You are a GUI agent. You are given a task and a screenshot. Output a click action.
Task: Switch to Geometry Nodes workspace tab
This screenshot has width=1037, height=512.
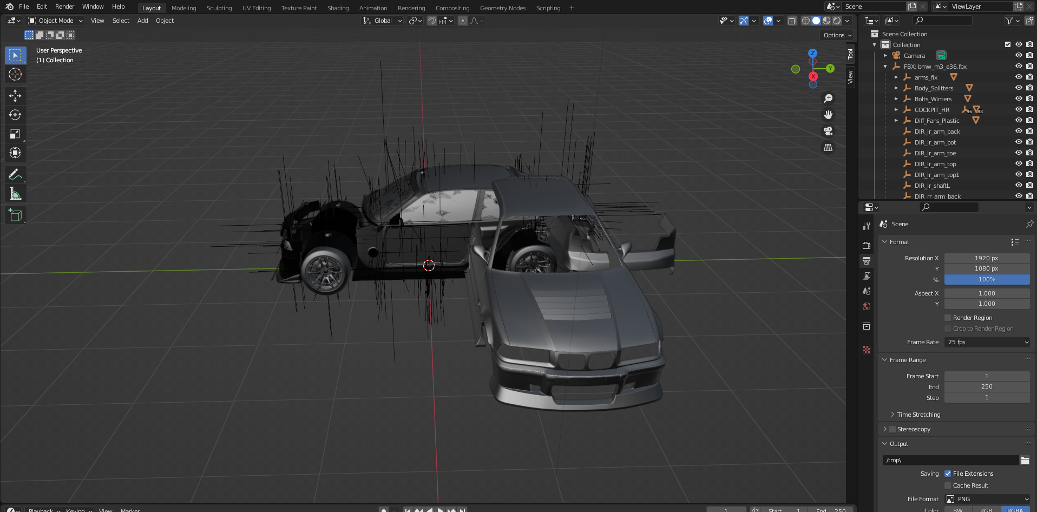coord(503,8)
